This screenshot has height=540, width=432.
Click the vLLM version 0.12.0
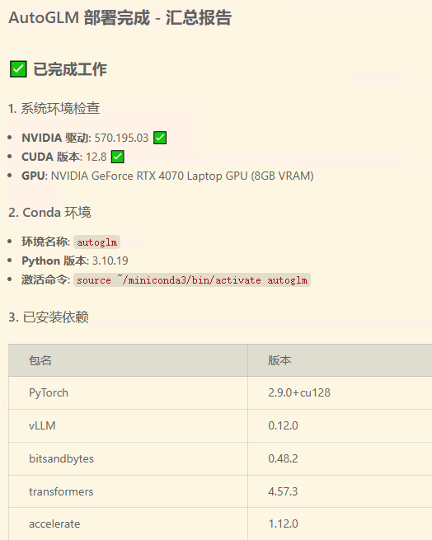(x=340, y=425)
